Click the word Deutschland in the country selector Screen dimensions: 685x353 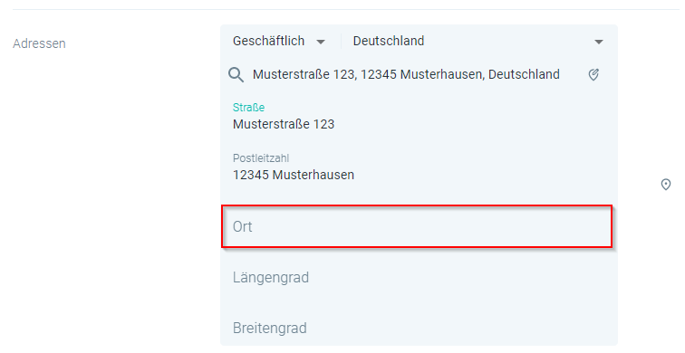(389, 41)
